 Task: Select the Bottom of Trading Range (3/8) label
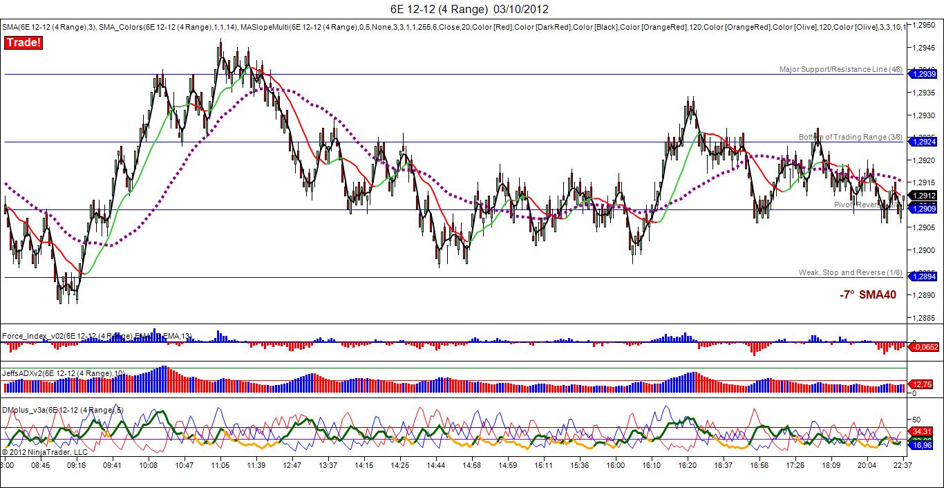point(851,137)
